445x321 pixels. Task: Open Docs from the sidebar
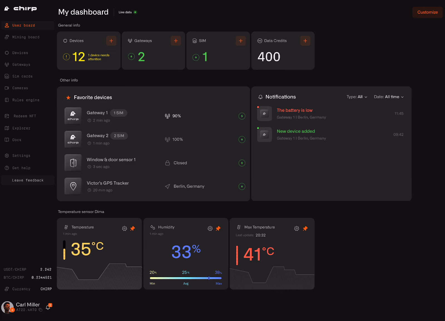28,140
